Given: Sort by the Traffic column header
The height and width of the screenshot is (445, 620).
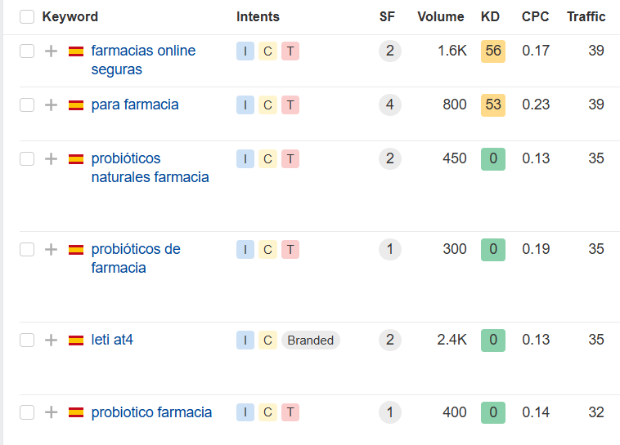Looking at the screenshot, I should [586, 16].
